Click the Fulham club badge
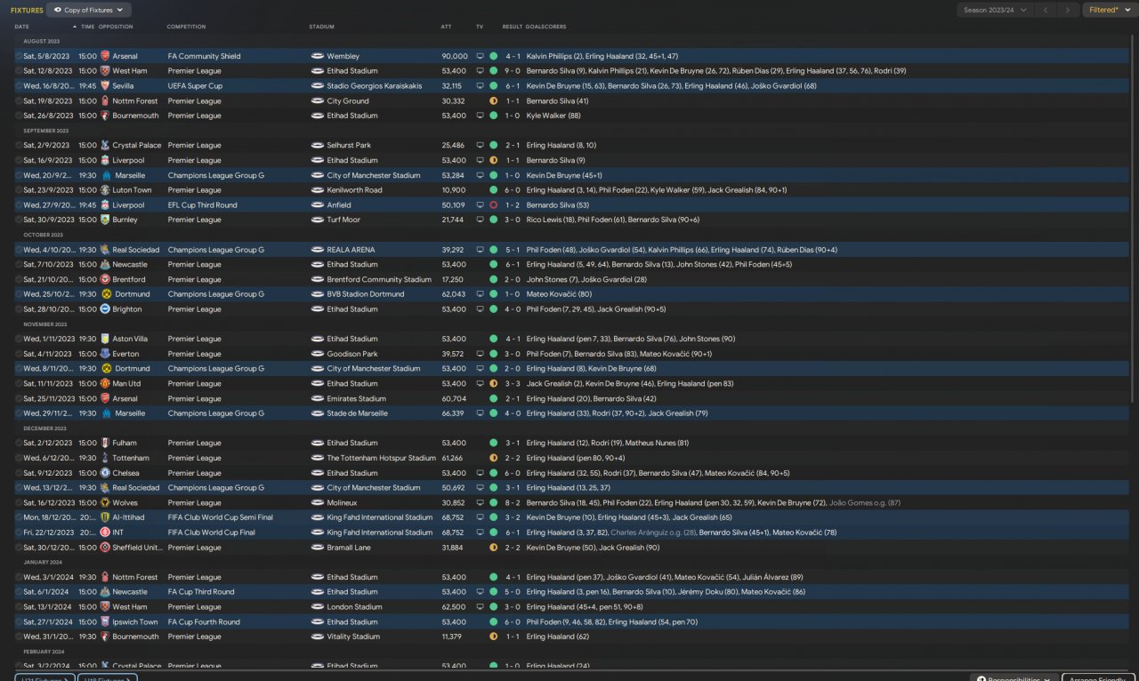This screenshot has width=1139, height=681. 105,443
